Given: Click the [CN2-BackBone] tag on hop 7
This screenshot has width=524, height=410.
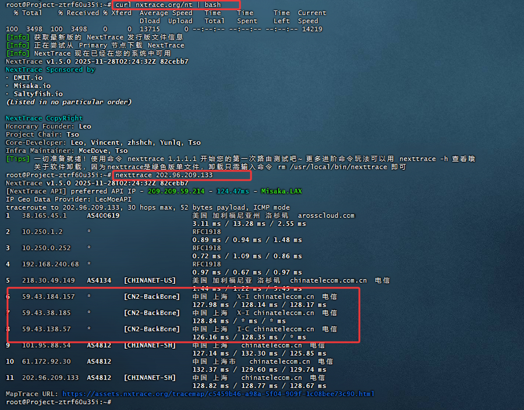Looking at the screenshot, I should coord(152,313).
